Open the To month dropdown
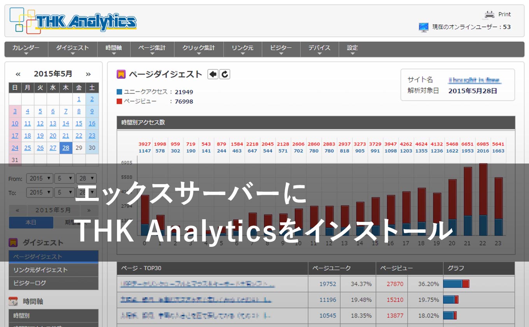This screenshot has height=327, width=529. [65, 192]
